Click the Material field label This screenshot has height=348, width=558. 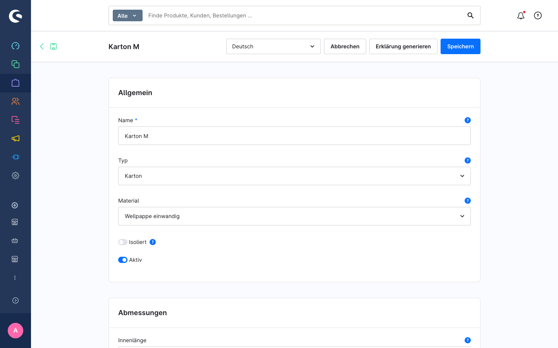(129, 201)
